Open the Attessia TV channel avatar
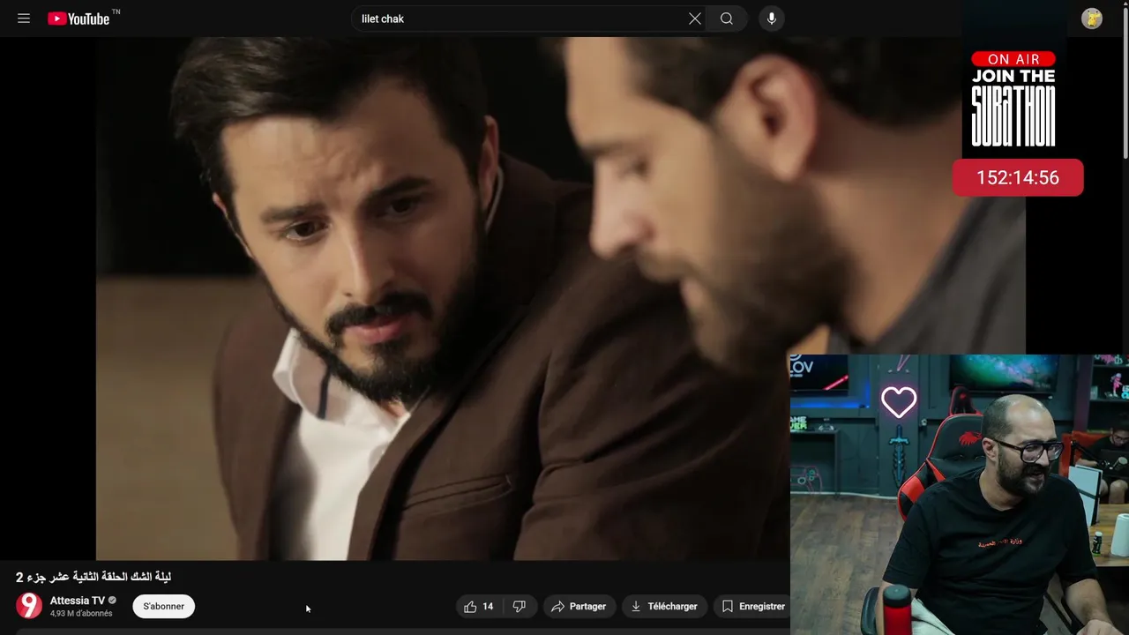 (x=29, y=606)
